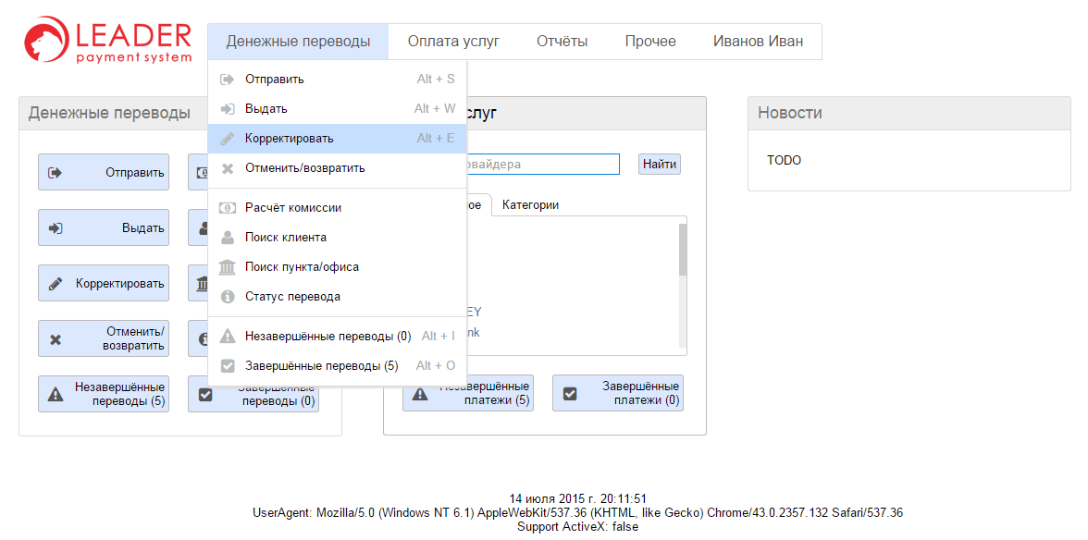Click the money icon beside Расчёт комиссии

227,208
